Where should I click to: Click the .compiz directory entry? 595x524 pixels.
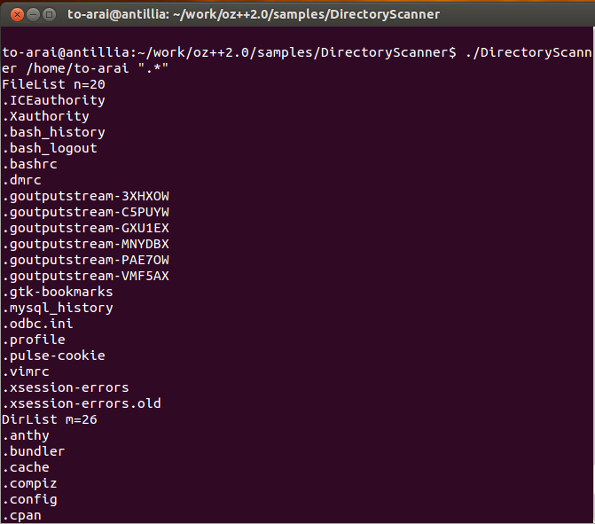pyautogui.click(x=29, y=483)
